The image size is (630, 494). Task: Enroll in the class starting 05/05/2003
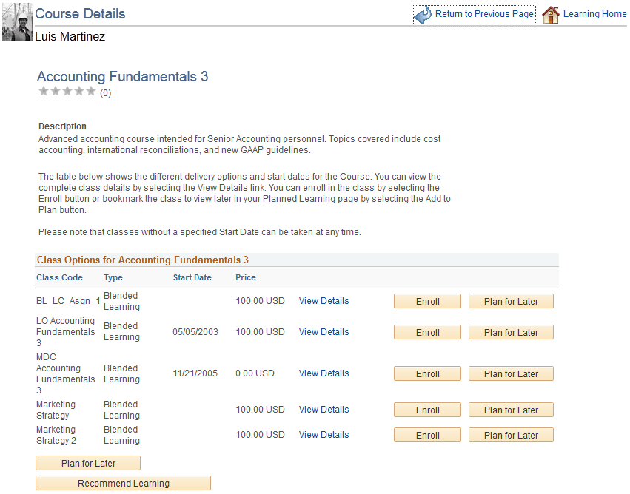tap(427, 332)
